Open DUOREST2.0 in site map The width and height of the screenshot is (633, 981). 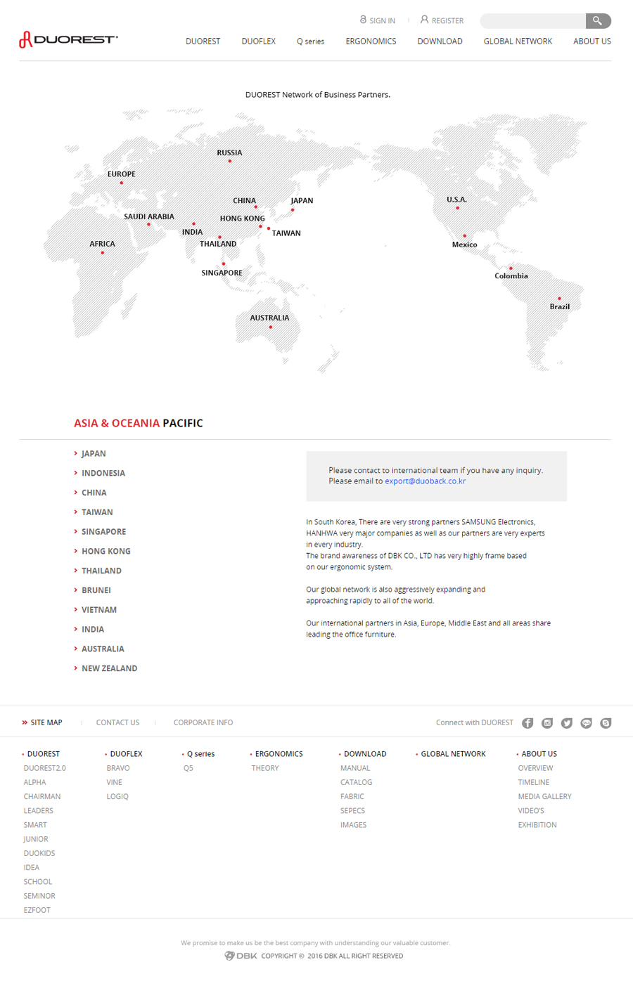pyautogui.click(x=44, y=768)
